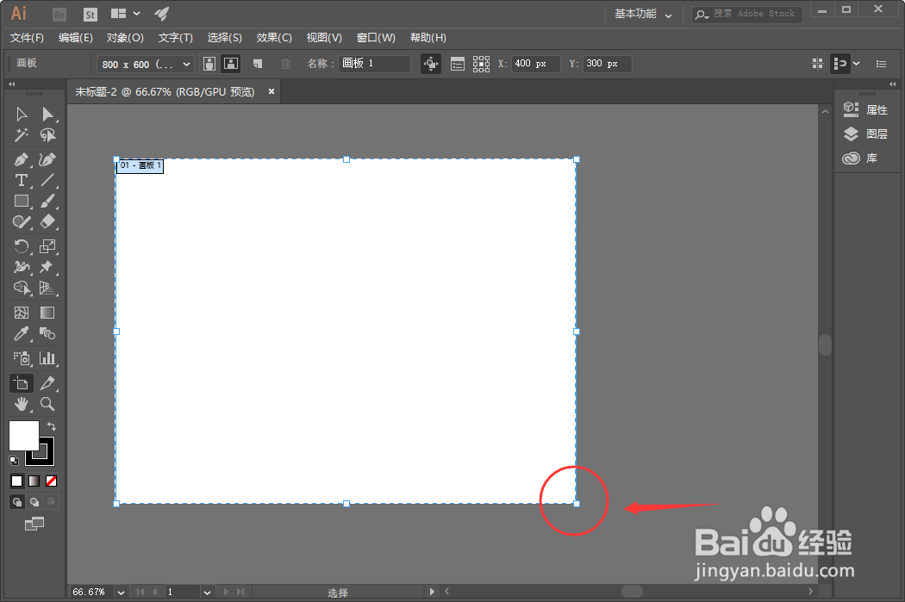Set paint mode to Gradient
Viewport: 905px width, 602px height.
(x=34, y=481)
